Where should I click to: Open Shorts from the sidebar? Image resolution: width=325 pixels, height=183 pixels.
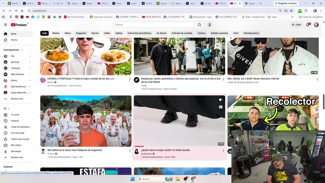(x=17, y=40)
